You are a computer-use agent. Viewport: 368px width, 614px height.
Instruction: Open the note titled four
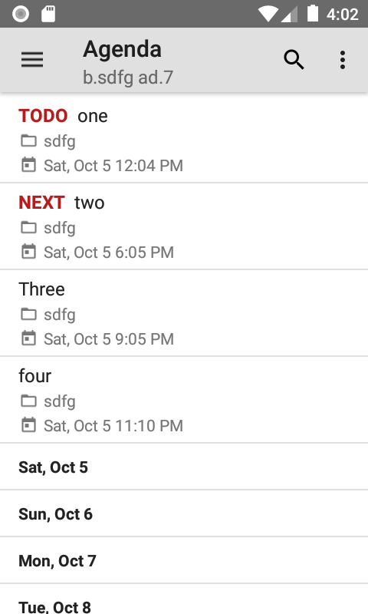[x=184, y=400]
